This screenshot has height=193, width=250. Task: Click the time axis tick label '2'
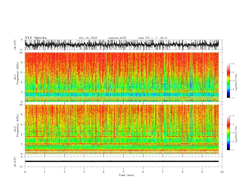[x=64, y=172]
